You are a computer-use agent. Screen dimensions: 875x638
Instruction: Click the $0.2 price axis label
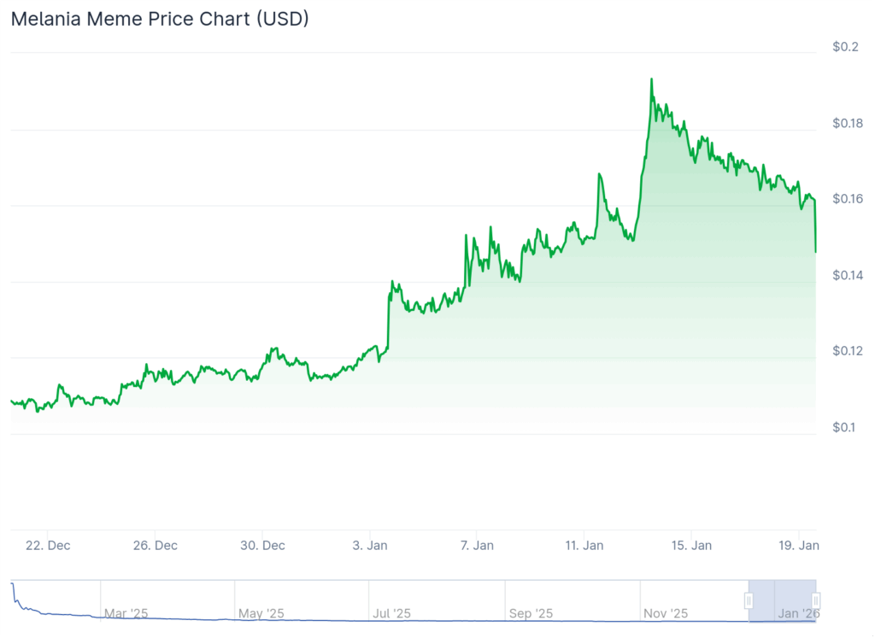845,47
